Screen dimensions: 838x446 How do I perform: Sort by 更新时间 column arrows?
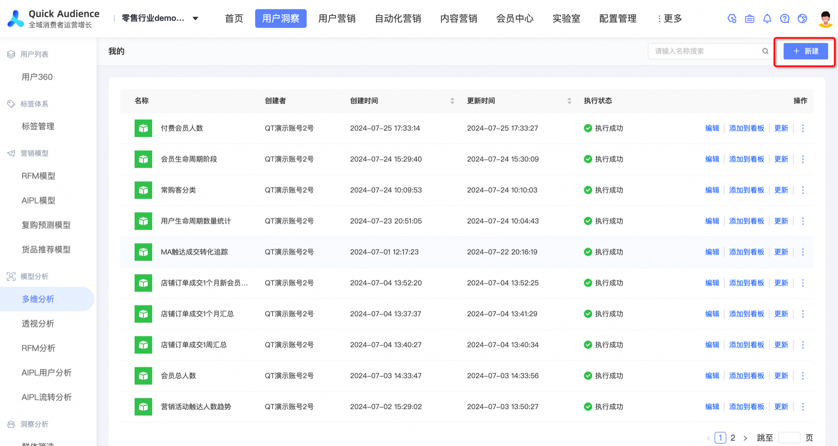click(x=569, y=101)
